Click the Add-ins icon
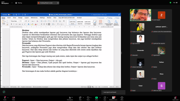The height and width of the screenshot is (101, 180). (101, 22)
